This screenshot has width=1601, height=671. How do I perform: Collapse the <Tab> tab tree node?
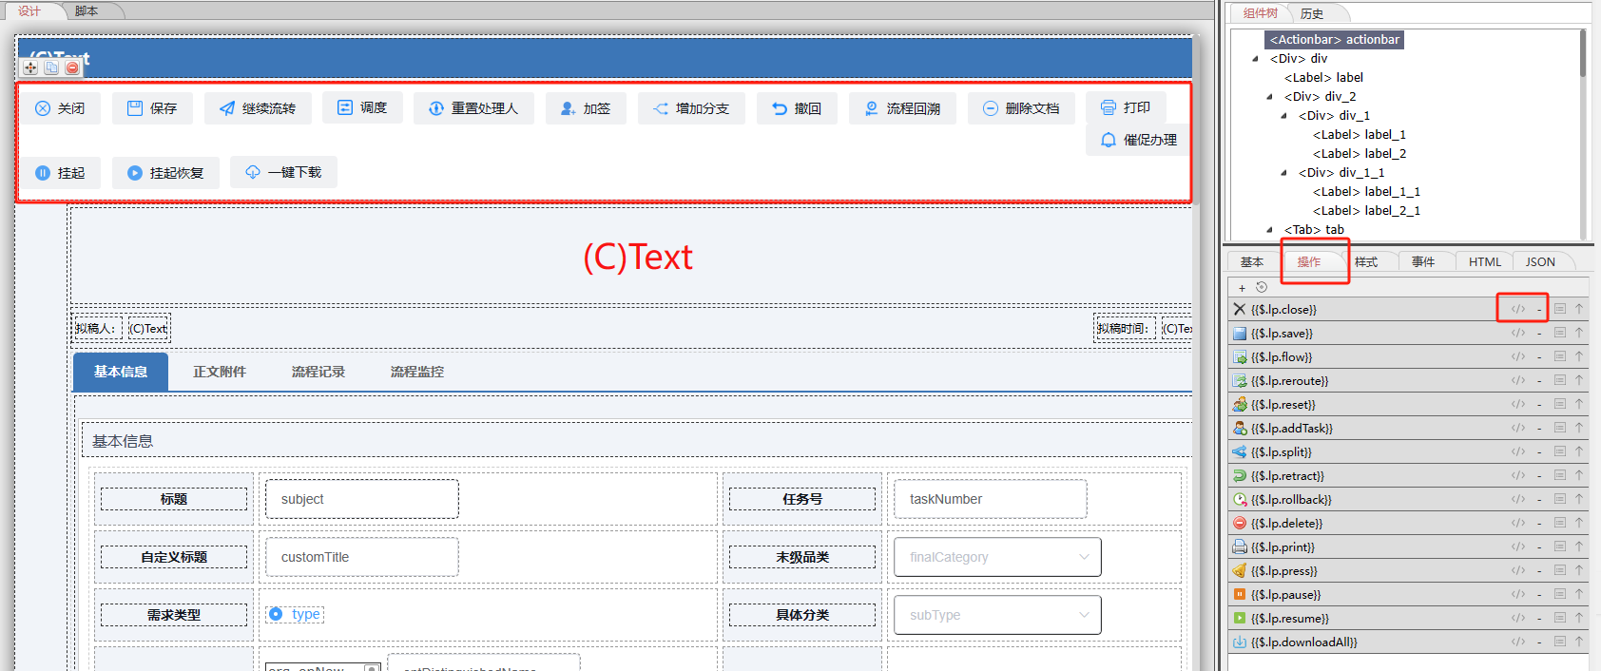point(1270,229)
